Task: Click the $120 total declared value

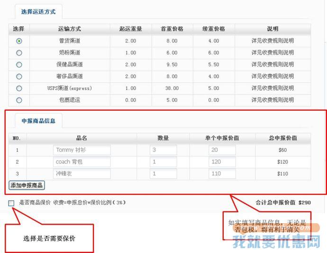Action: point(283,162)
